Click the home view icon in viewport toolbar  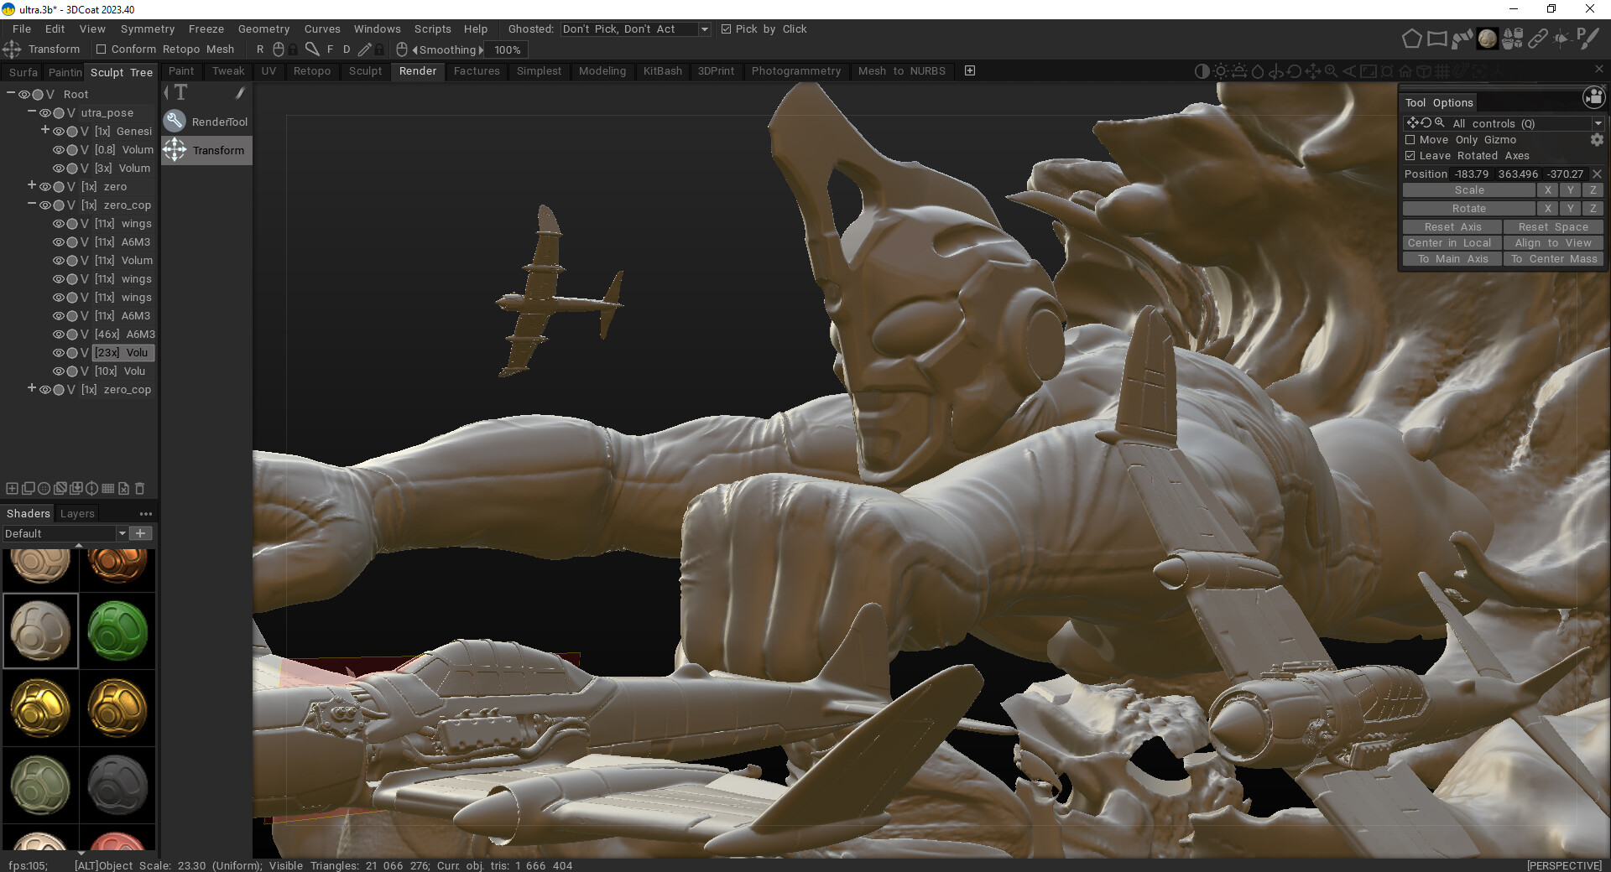(1405, 71)
